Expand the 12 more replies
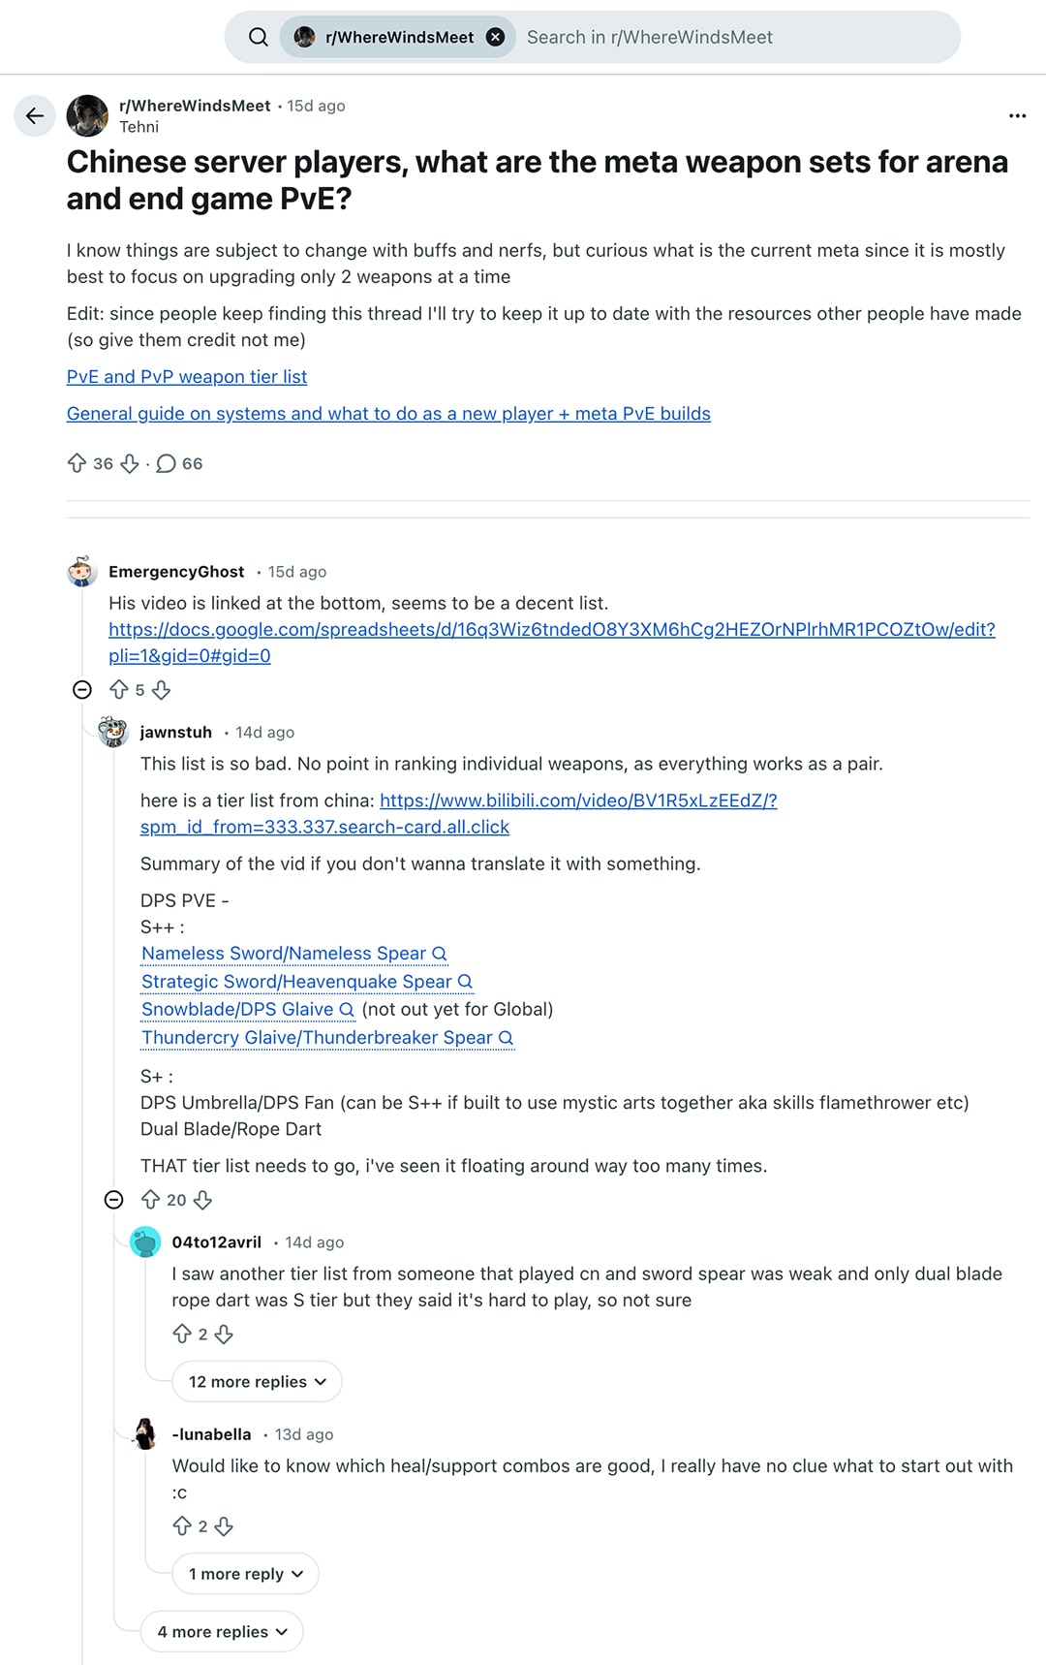 [x=256, y=1381]
